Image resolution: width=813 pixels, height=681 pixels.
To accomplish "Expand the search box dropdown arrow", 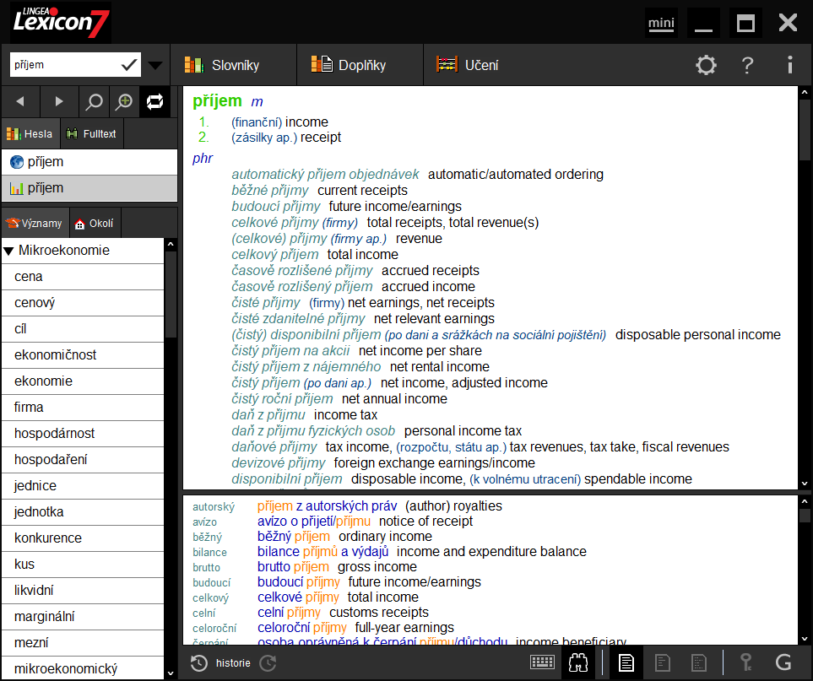I will (x=154, y=64).
